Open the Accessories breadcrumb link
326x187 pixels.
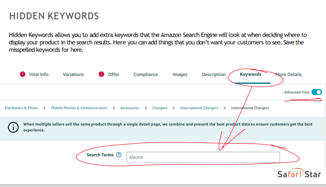[x=130, y=108]
